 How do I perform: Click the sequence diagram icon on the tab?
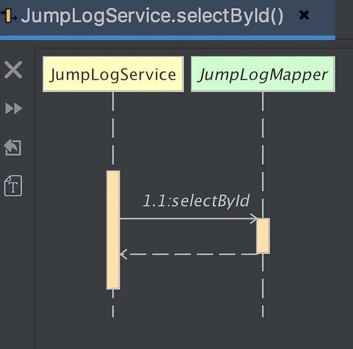click(8, 15)
